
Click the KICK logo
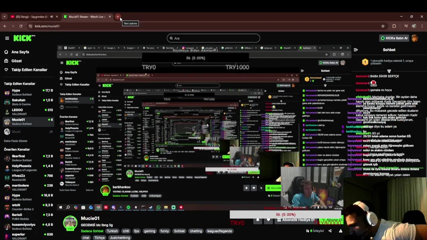[x=24, y=38]
